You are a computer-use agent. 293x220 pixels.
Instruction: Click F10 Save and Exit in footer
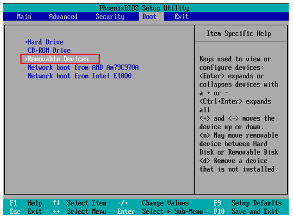tap(246, 211)
